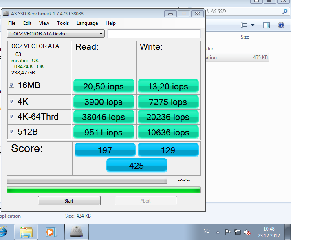This screenshot has width=326, height=244.
Task: Click the Action Center flag tray icon
Action: pyautogui.click(x=227, y=232)
